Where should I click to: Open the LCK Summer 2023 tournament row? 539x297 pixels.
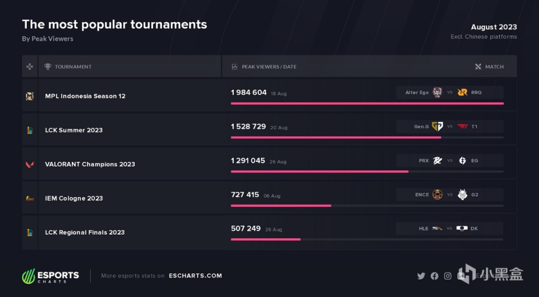[x=269, y=130]
